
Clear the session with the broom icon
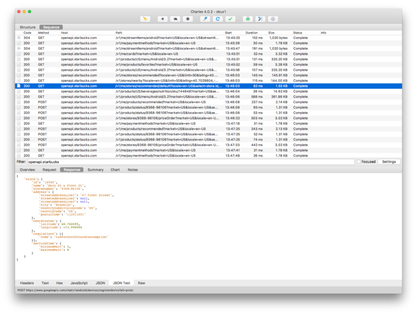click(145, 19)
